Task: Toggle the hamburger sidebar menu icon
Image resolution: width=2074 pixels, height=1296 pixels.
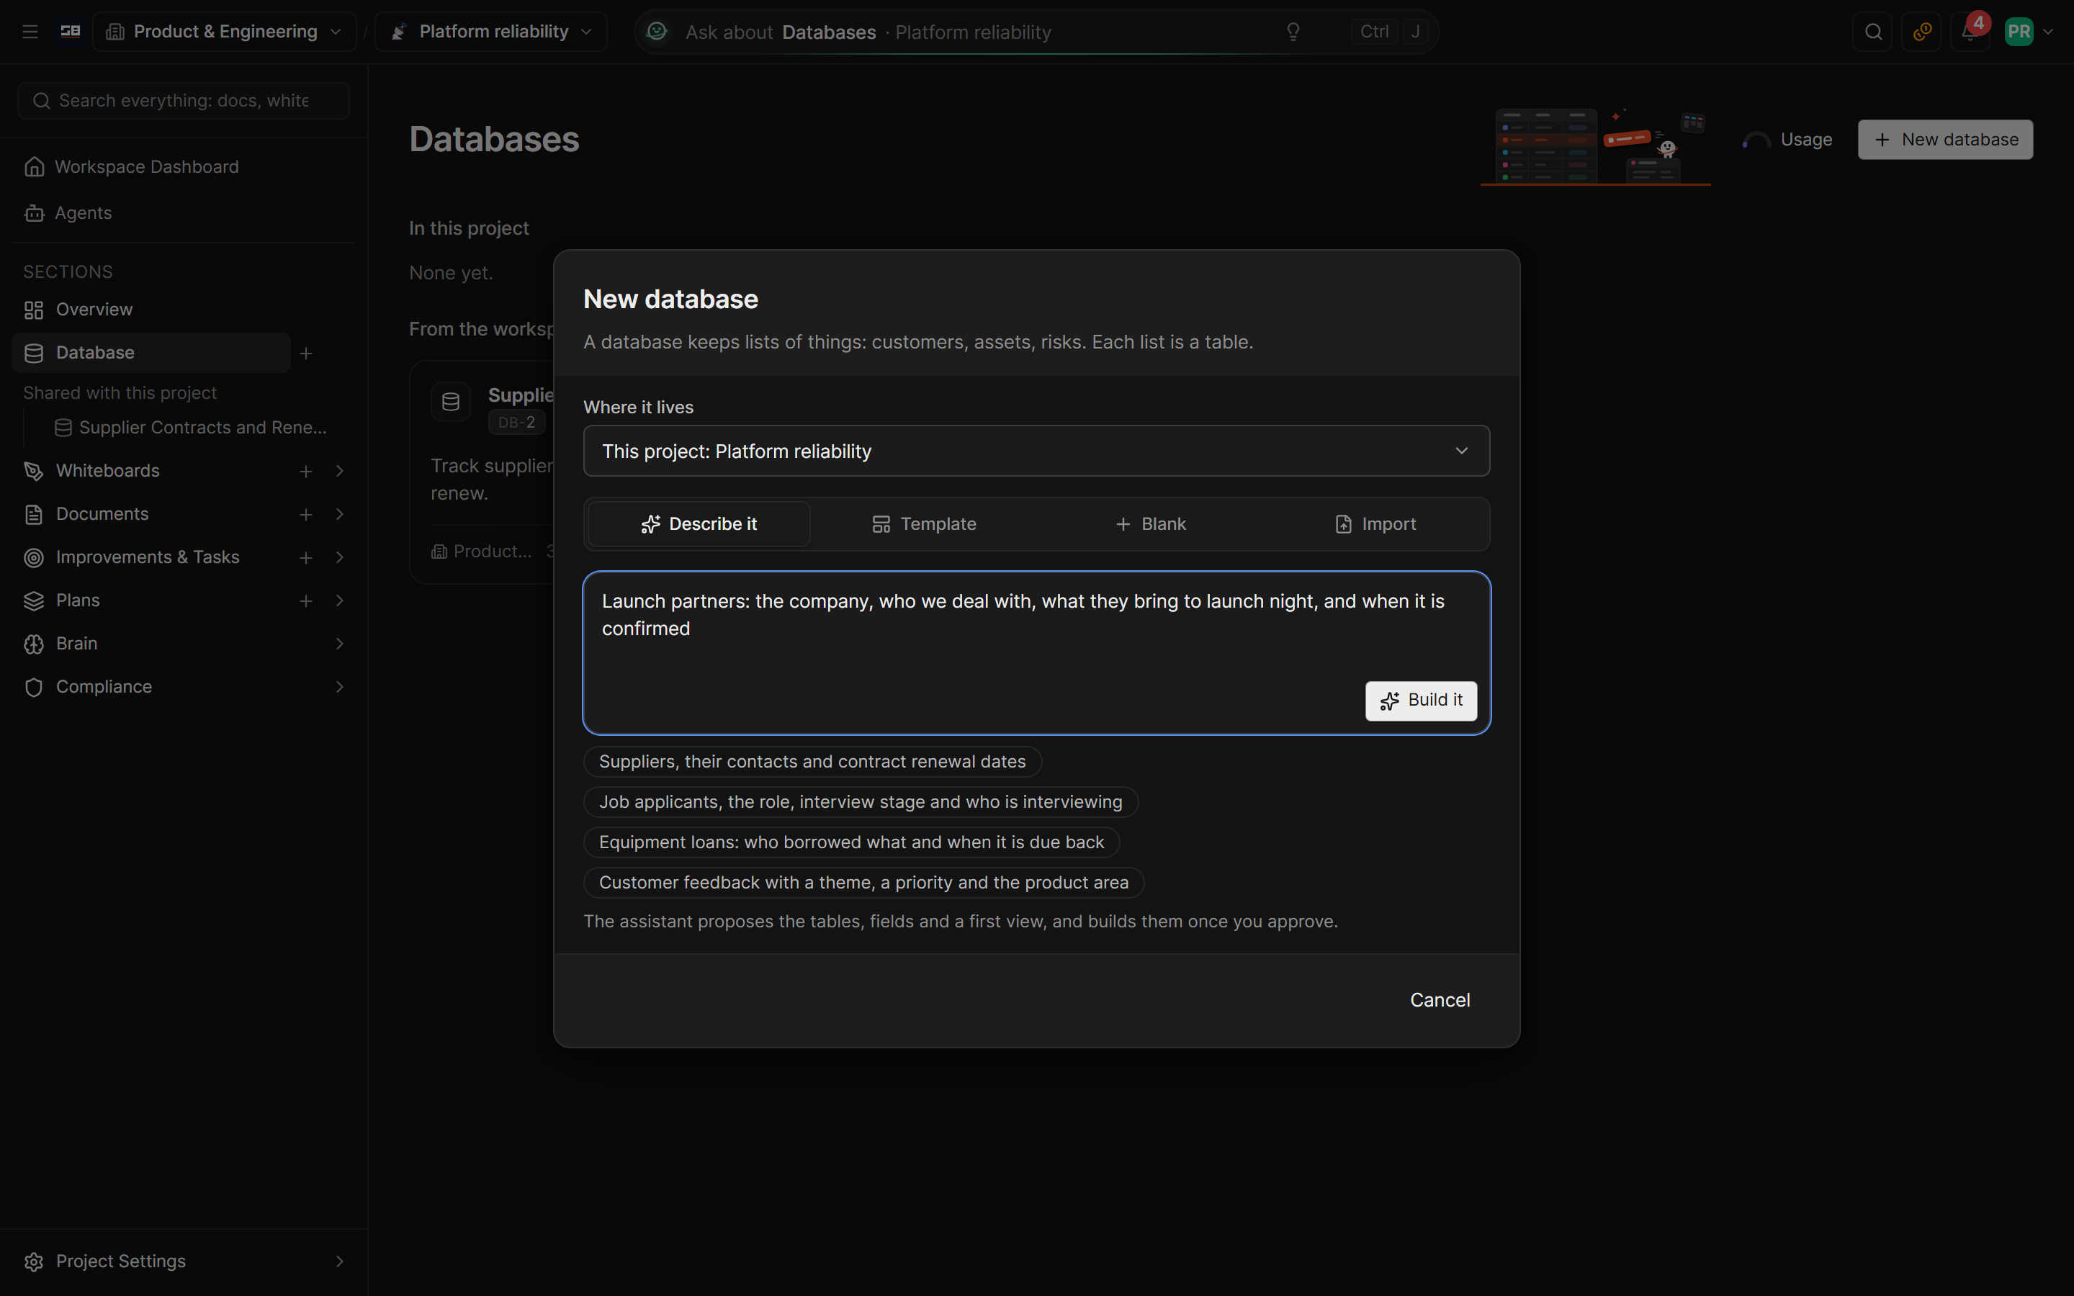Action: pos(30,32)
